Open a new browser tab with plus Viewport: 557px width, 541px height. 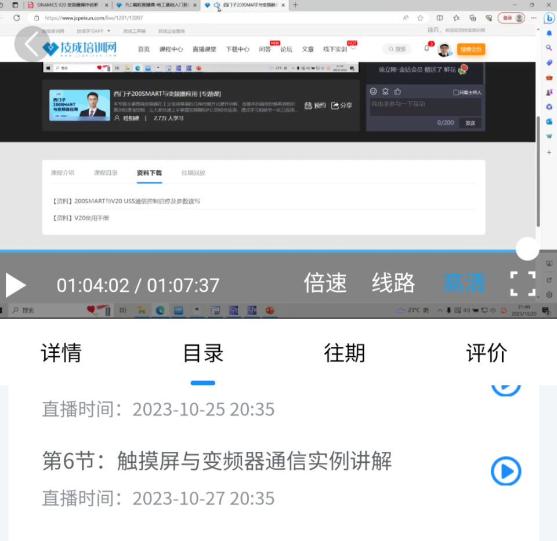click(295, 5)
